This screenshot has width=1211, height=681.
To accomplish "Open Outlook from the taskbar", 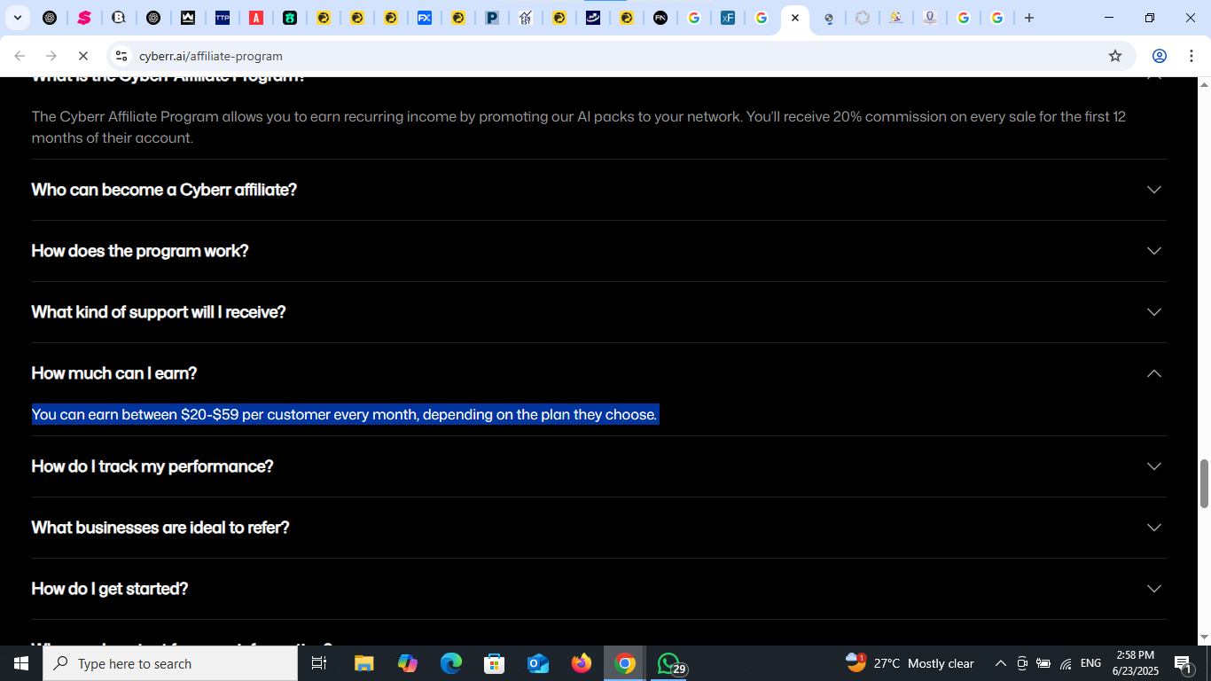I will coord(538,663).
